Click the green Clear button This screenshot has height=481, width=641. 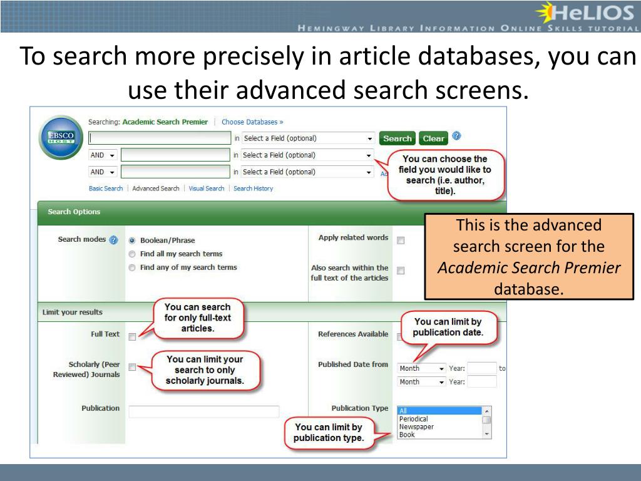(433, 138)
